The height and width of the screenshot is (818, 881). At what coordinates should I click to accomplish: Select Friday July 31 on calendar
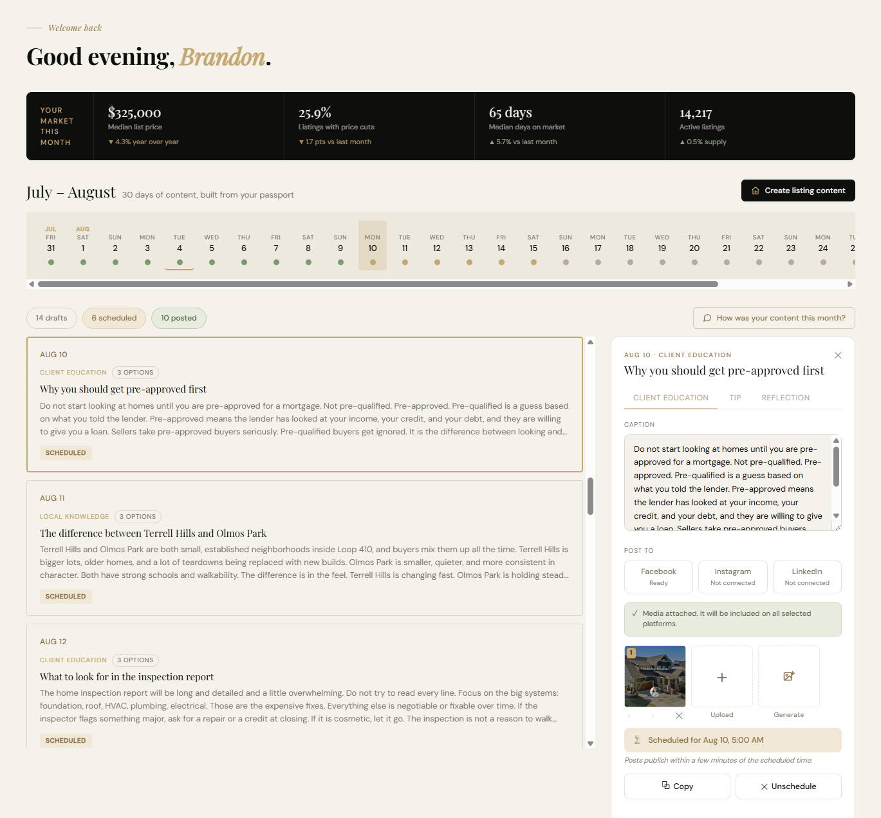51,246
